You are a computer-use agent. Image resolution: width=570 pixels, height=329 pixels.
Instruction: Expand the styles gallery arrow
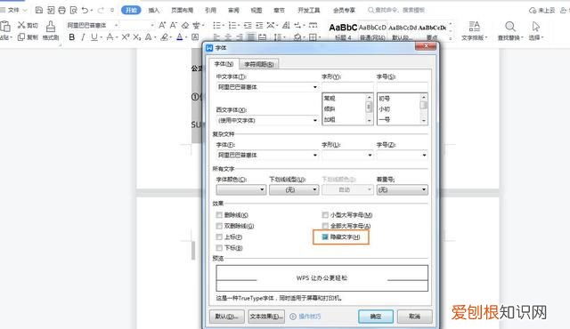tap(451, 38)
